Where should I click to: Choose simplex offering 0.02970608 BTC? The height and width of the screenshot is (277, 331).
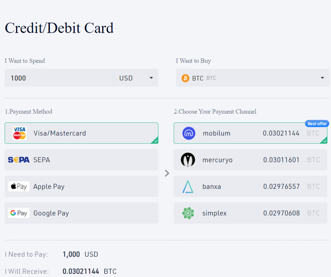tap(250, 213)
